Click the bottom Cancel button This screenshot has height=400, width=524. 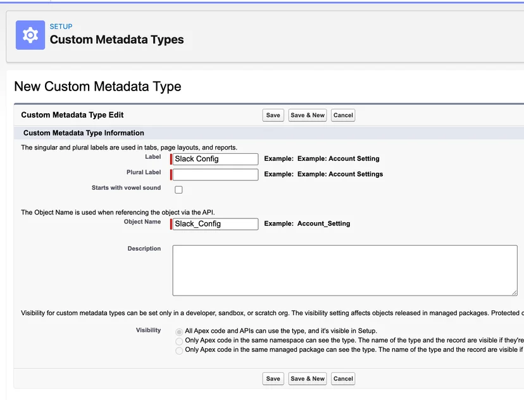point(343,378)
